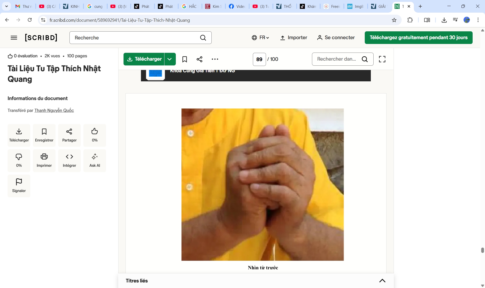
Task: Click the share icon next to the bookmark
Action: click(199, 59)
